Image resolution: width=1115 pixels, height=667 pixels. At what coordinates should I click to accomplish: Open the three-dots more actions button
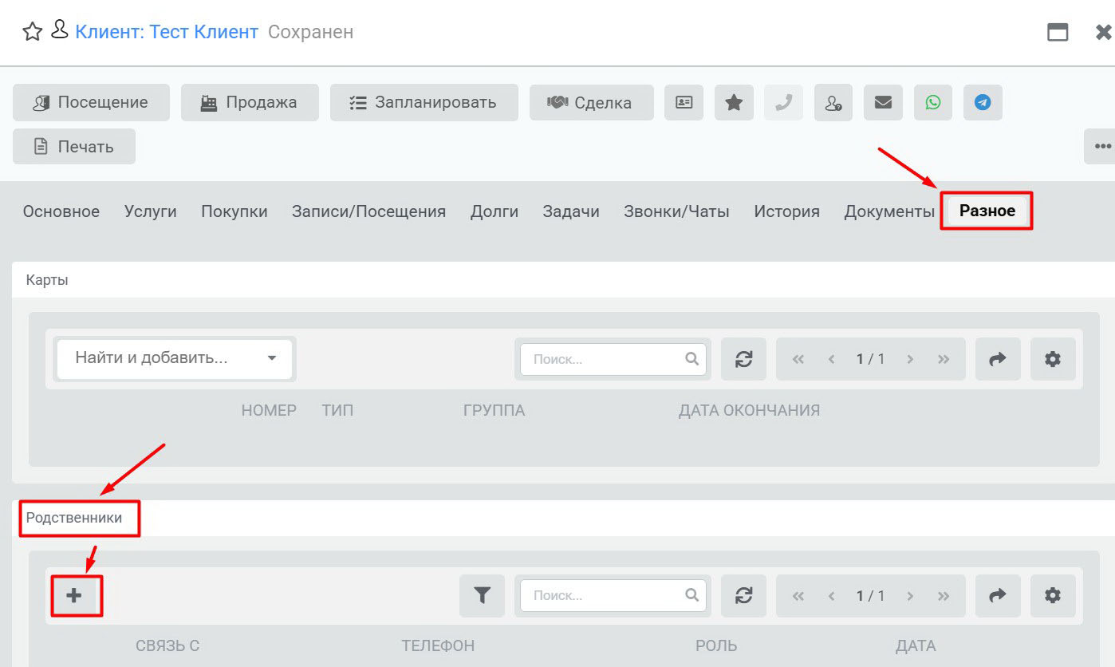1102,146
